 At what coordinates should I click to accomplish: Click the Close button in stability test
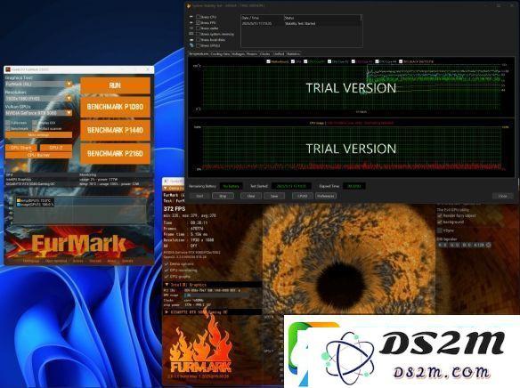(x=503, y=196)
